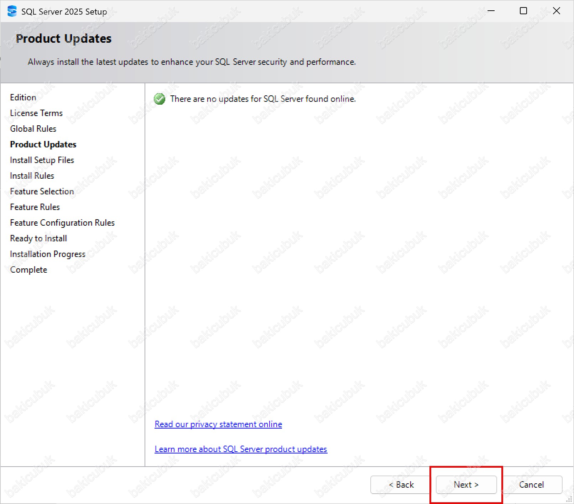Open Learn more about SQL Server product updates
The image size is (574, 504).
(241, 449)
